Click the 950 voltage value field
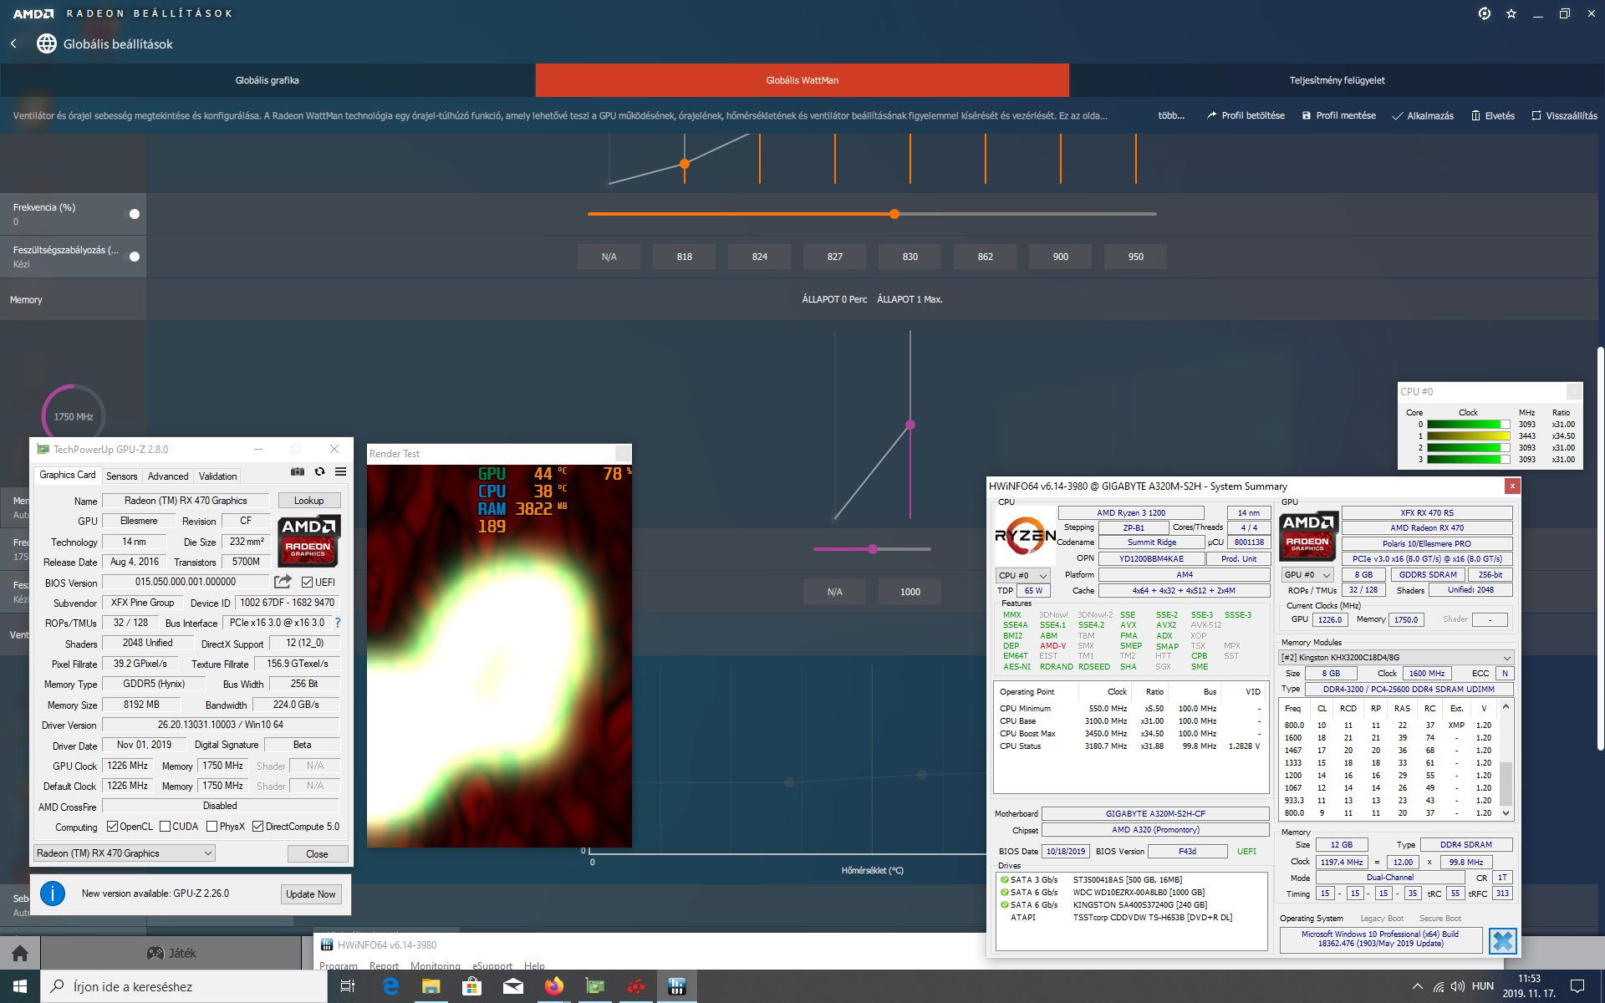The height and width of the screenshot is (1003, 1605). pyautogui.click(x=1135, y=257)
